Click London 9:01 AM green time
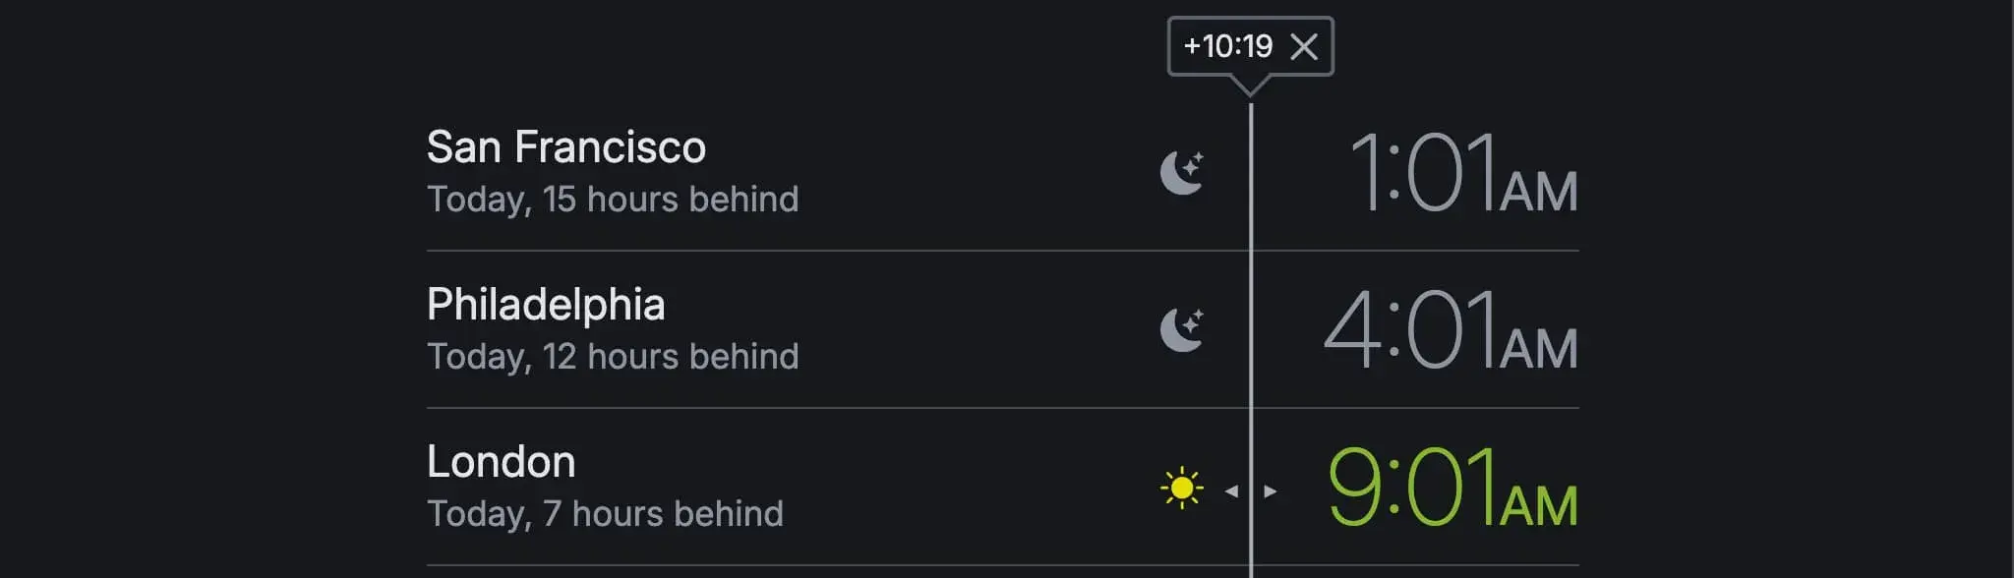 pos(1452,489)
